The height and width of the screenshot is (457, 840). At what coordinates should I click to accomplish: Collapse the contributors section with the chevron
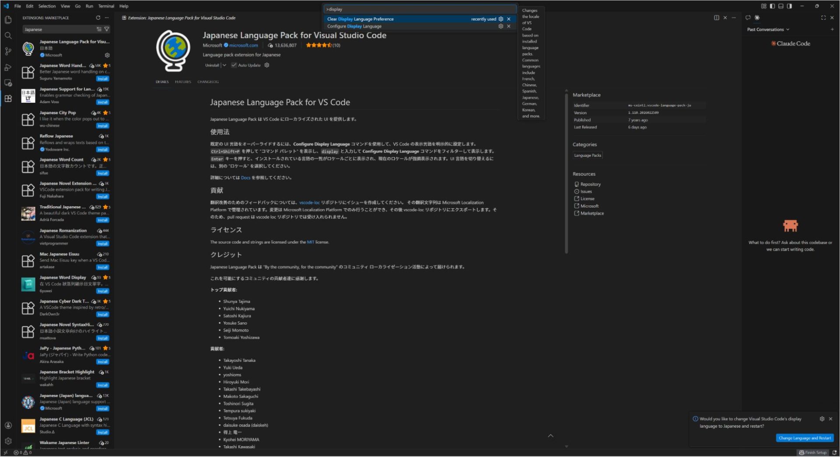point(551,436)
